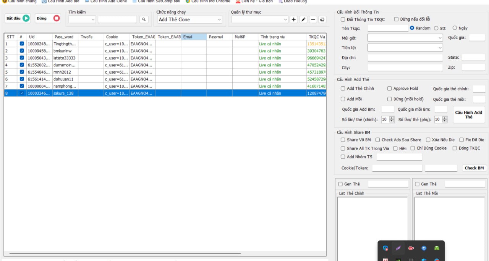Click the minus icon to remove folder

click(x=313, y=19)
